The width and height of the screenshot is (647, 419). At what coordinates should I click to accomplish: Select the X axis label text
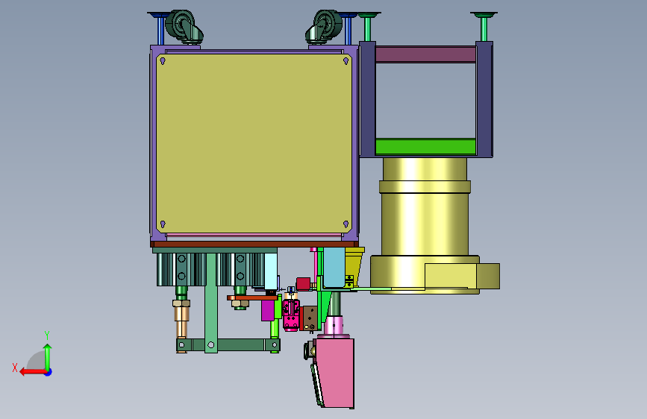click(15, 368)
